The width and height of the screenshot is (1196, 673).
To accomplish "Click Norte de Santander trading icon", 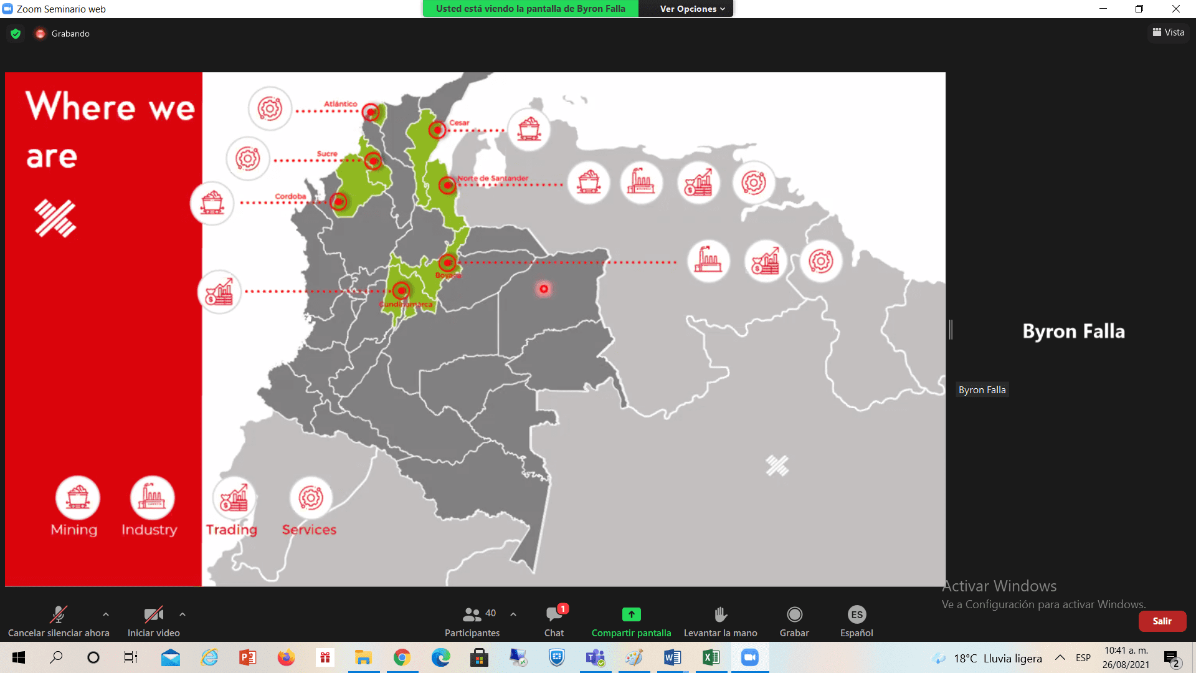I will [x=698, y=183].
